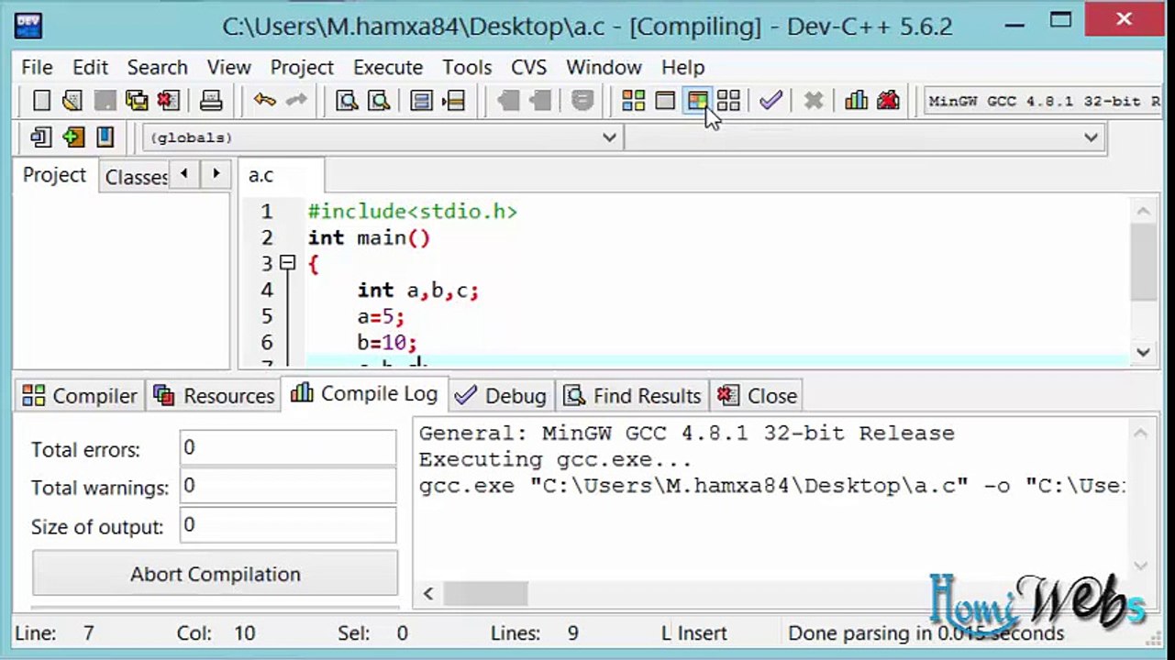Click the Compile & Run toolbar icon
Screen dimensions: 1175x660
point(697,101)
